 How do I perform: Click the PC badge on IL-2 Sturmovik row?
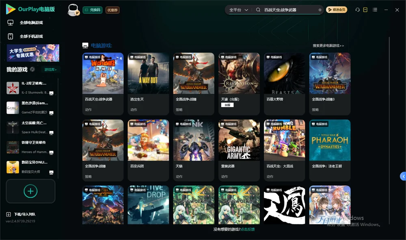pyautogui.click(x=51, y=93)
